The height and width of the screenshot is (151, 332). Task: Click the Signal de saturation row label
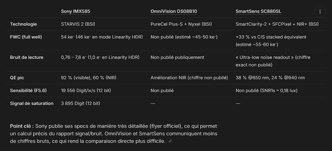click(x=32, y=103)
